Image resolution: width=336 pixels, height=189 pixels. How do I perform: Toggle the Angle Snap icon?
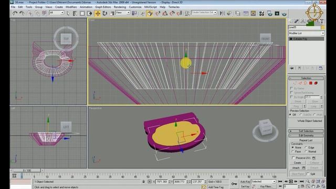tap(165, 14)
